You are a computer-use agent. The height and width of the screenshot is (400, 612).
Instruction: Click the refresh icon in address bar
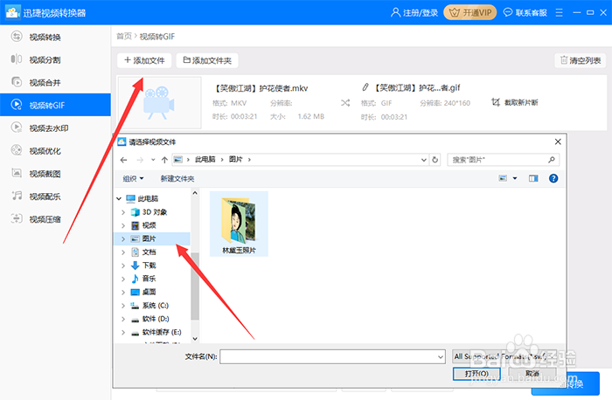click(435, 160)
